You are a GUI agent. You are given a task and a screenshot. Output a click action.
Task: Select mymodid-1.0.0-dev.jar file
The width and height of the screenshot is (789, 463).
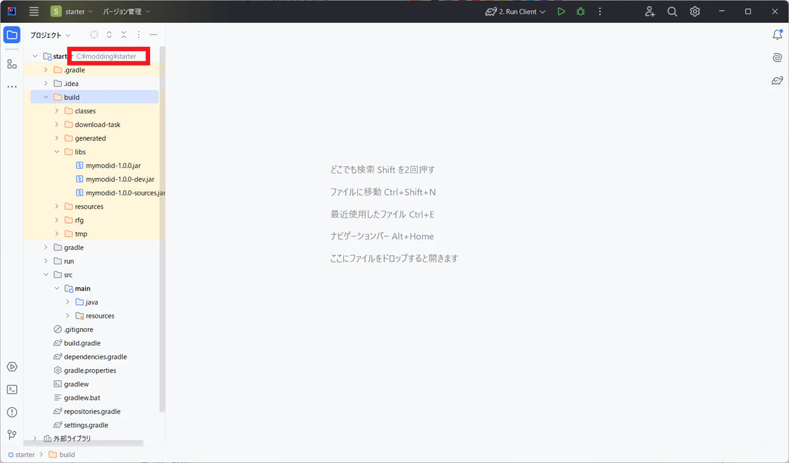(120, 179)
